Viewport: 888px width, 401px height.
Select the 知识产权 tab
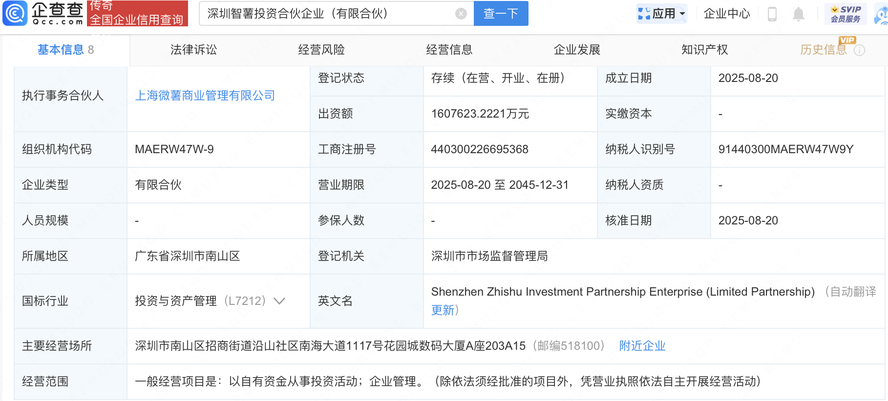705,50
